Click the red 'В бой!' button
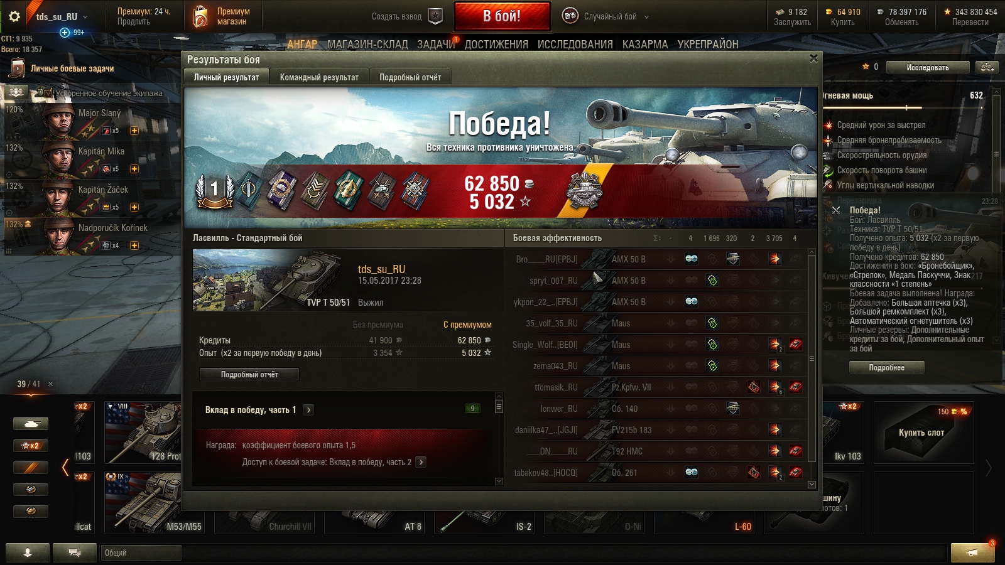The width and height of the screenshot is (1005, 565). (x=502, y=16)
